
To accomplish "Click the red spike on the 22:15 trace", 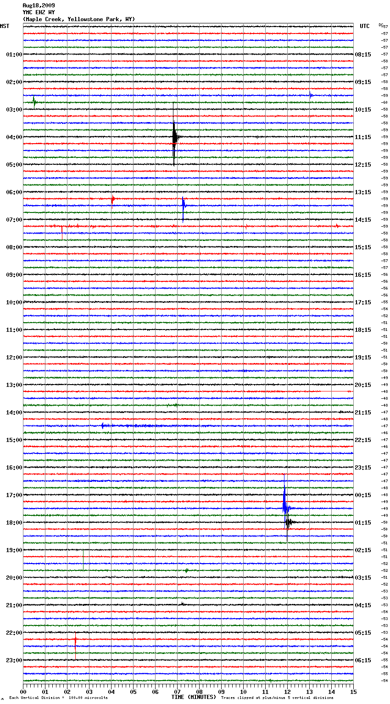I will coord(75,645).
